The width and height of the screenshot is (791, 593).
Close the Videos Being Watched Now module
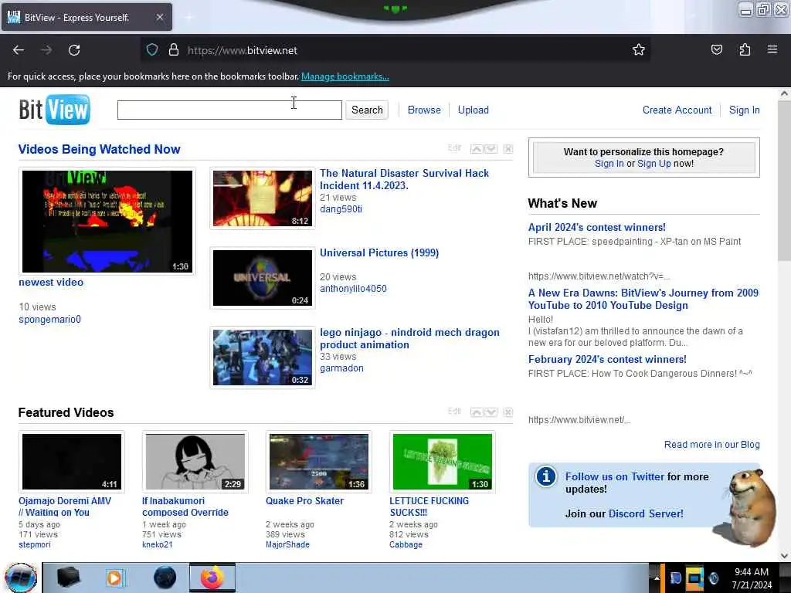(x=508, y=149)
